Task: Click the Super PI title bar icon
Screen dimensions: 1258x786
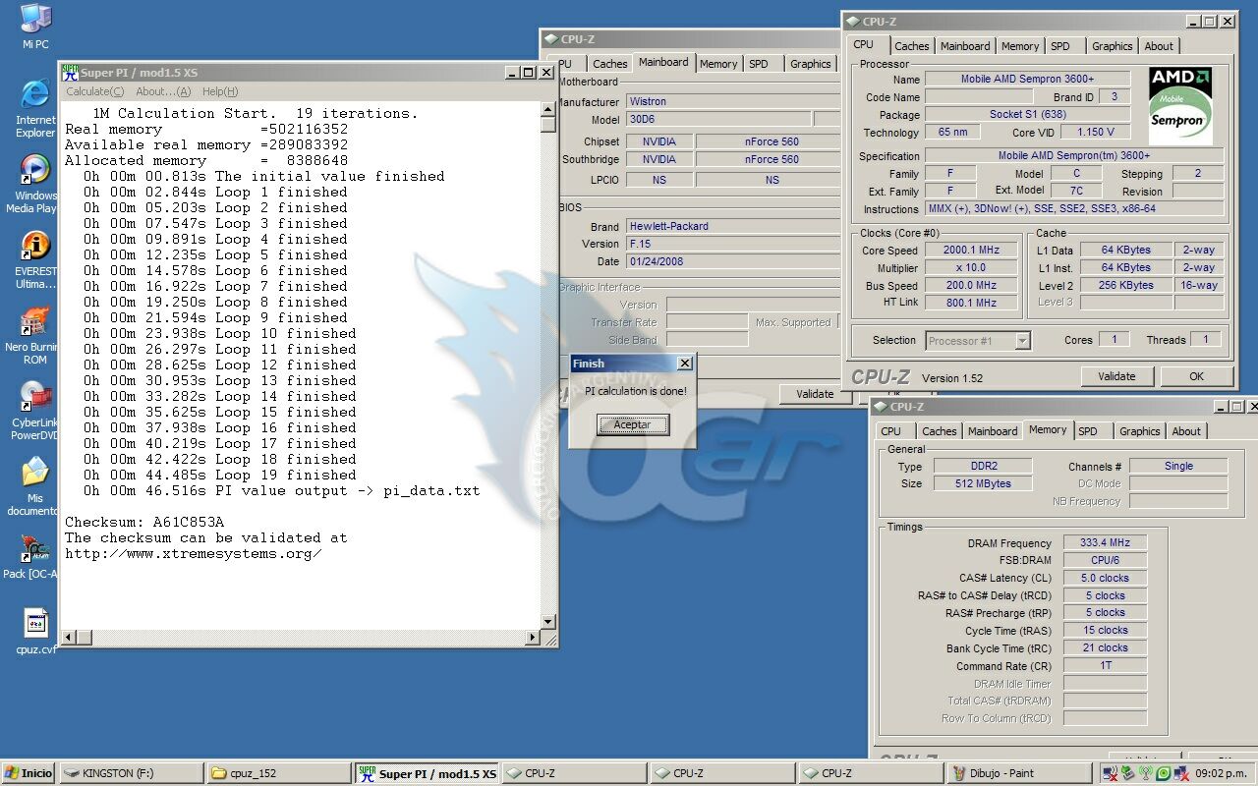Action: tap(70, 72)
